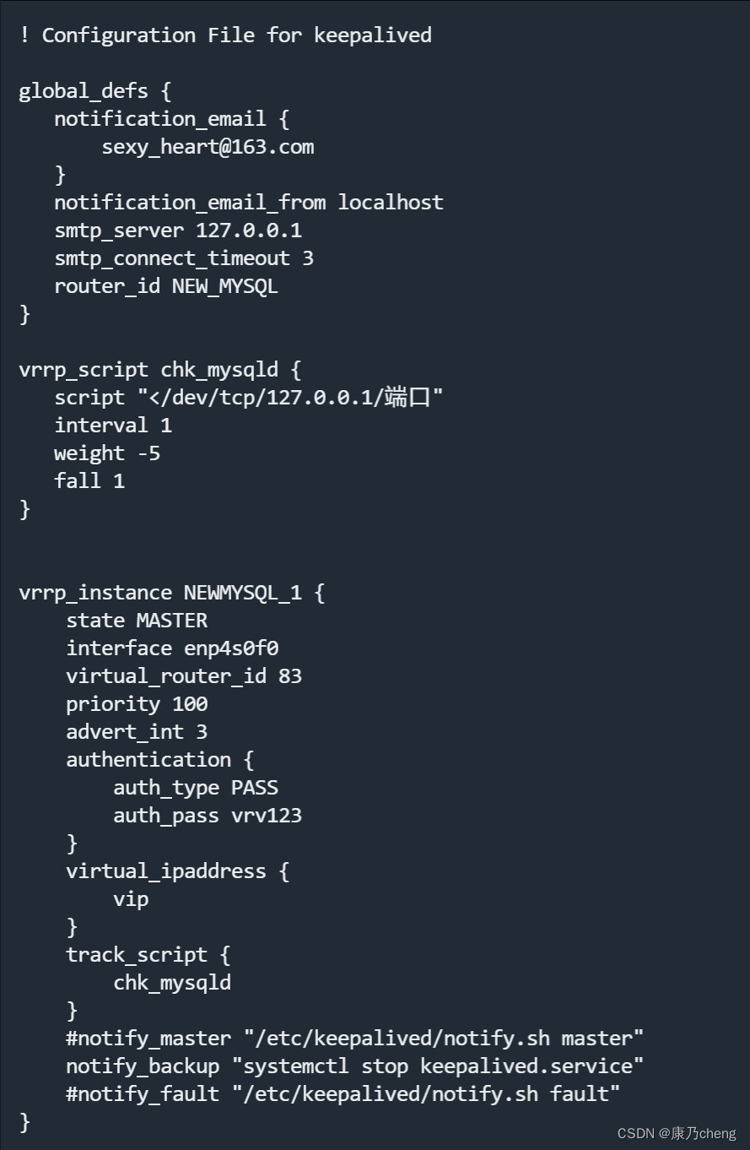Click the commented #notify_fault line
Image resolution: width=750 pixels, height=1150 pixels.
(343, 1094)
